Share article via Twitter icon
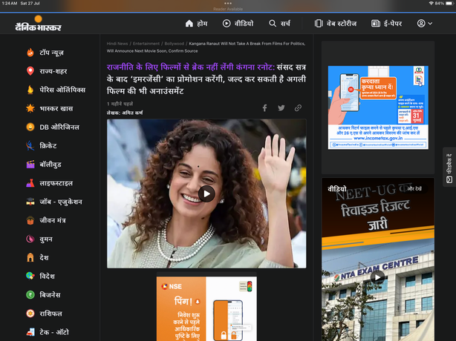The image size is (456, 341). tap(281, 107)
